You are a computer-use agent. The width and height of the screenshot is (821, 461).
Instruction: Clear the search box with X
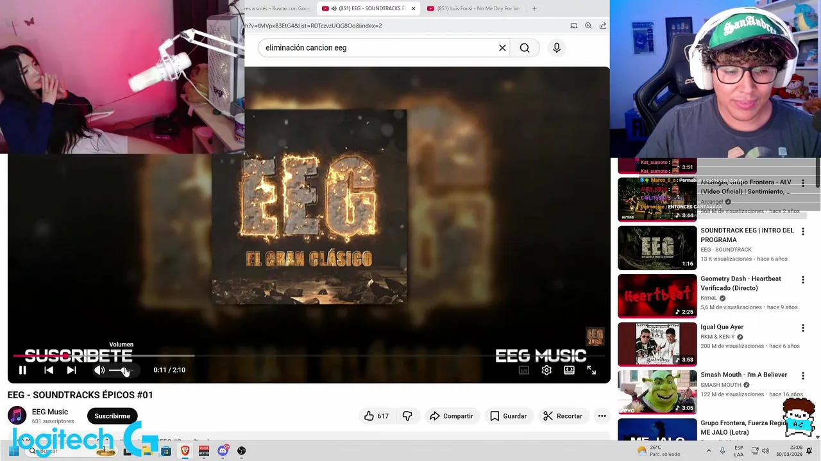pos(502,47)
